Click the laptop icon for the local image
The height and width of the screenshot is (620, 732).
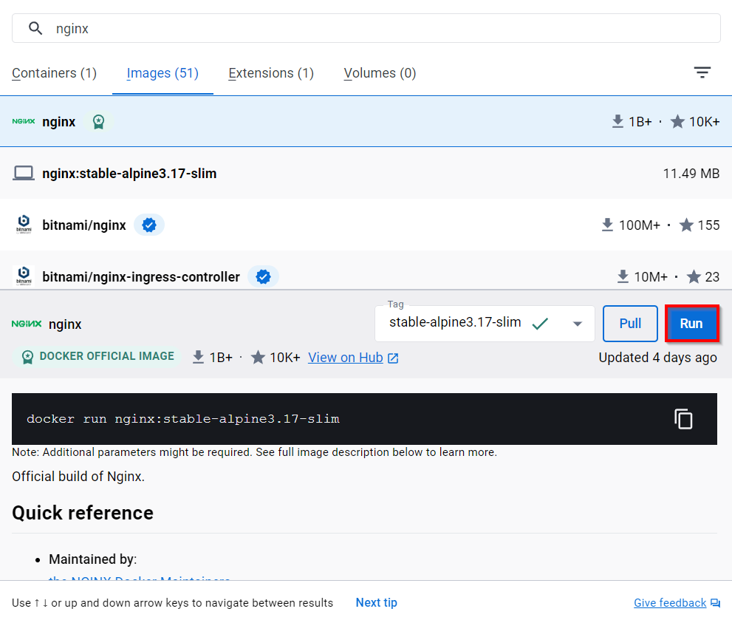click(x=24, y=174)
